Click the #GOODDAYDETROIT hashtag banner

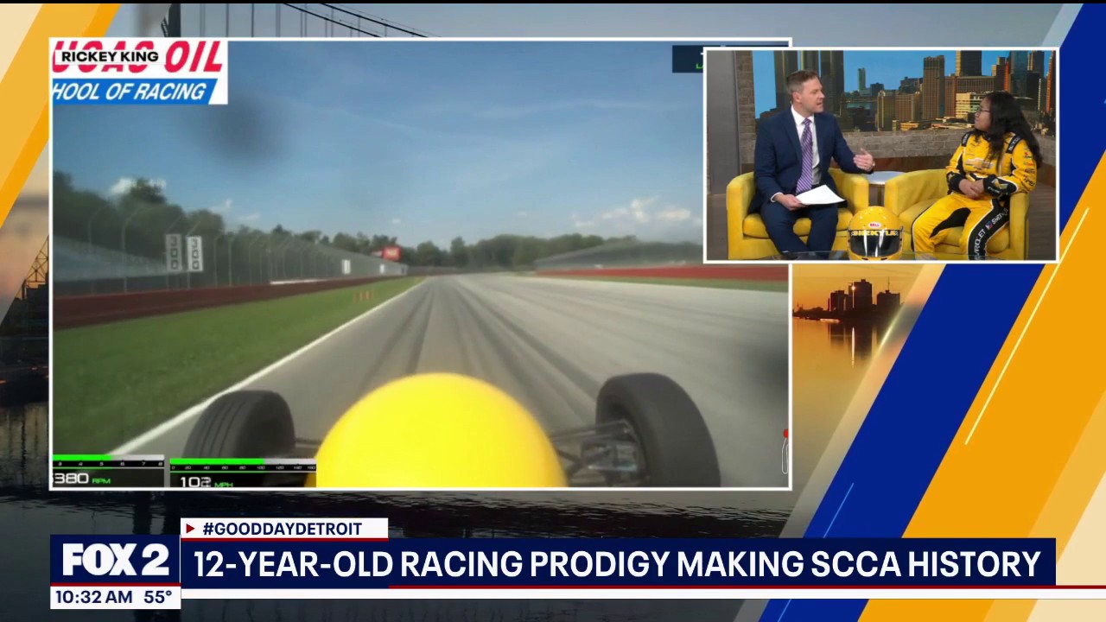coord(284,529)
